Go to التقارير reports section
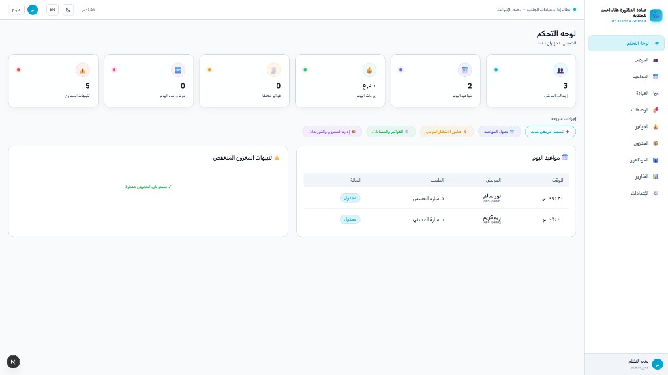The image size is (668, 375). point(626,177)
